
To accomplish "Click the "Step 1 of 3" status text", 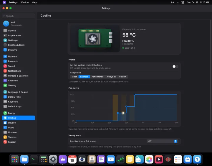I will tap(130, 48).
